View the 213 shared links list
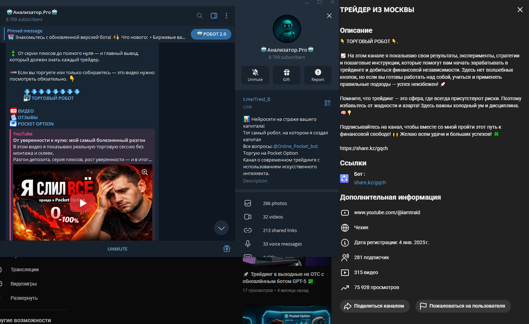The width and height of the screenshot is (529, 324). coord(280,230)
